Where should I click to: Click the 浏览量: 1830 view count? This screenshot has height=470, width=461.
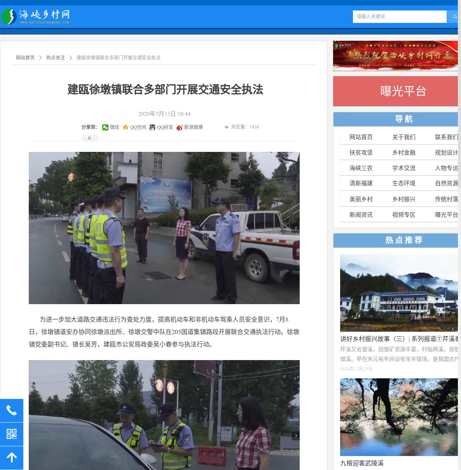(x=241, y=127)
